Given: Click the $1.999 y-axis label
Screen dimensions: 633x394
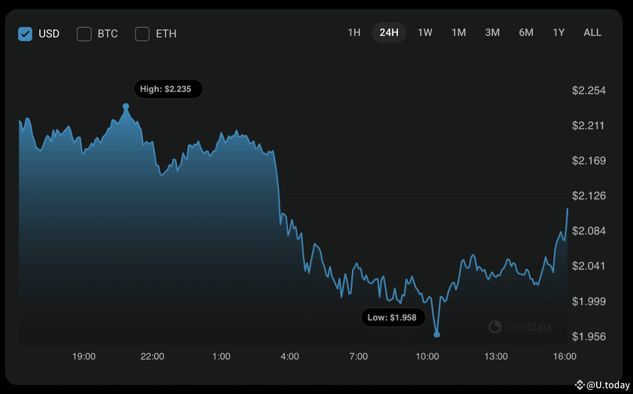Looking at the screenshot, I should click(589, 301).
